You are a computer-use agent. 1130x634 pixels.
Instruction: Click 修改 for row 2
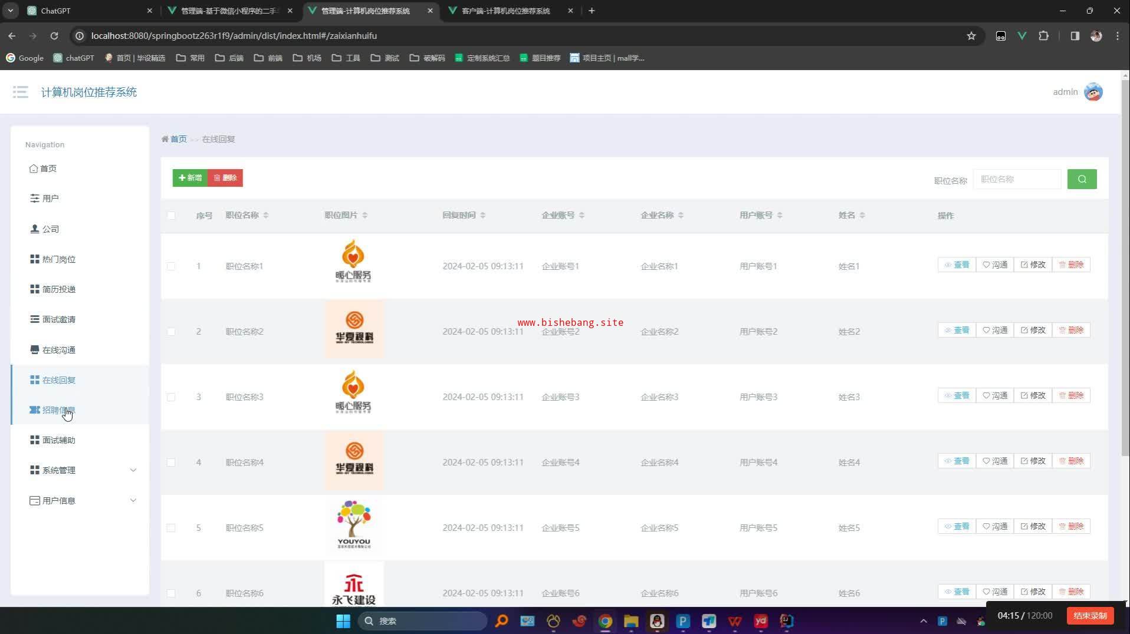(1033, 331)
